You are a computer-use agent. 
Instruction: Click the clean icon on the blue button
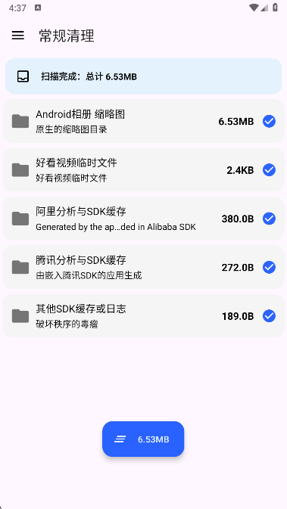pyautogui.click(x=120, y=439)
